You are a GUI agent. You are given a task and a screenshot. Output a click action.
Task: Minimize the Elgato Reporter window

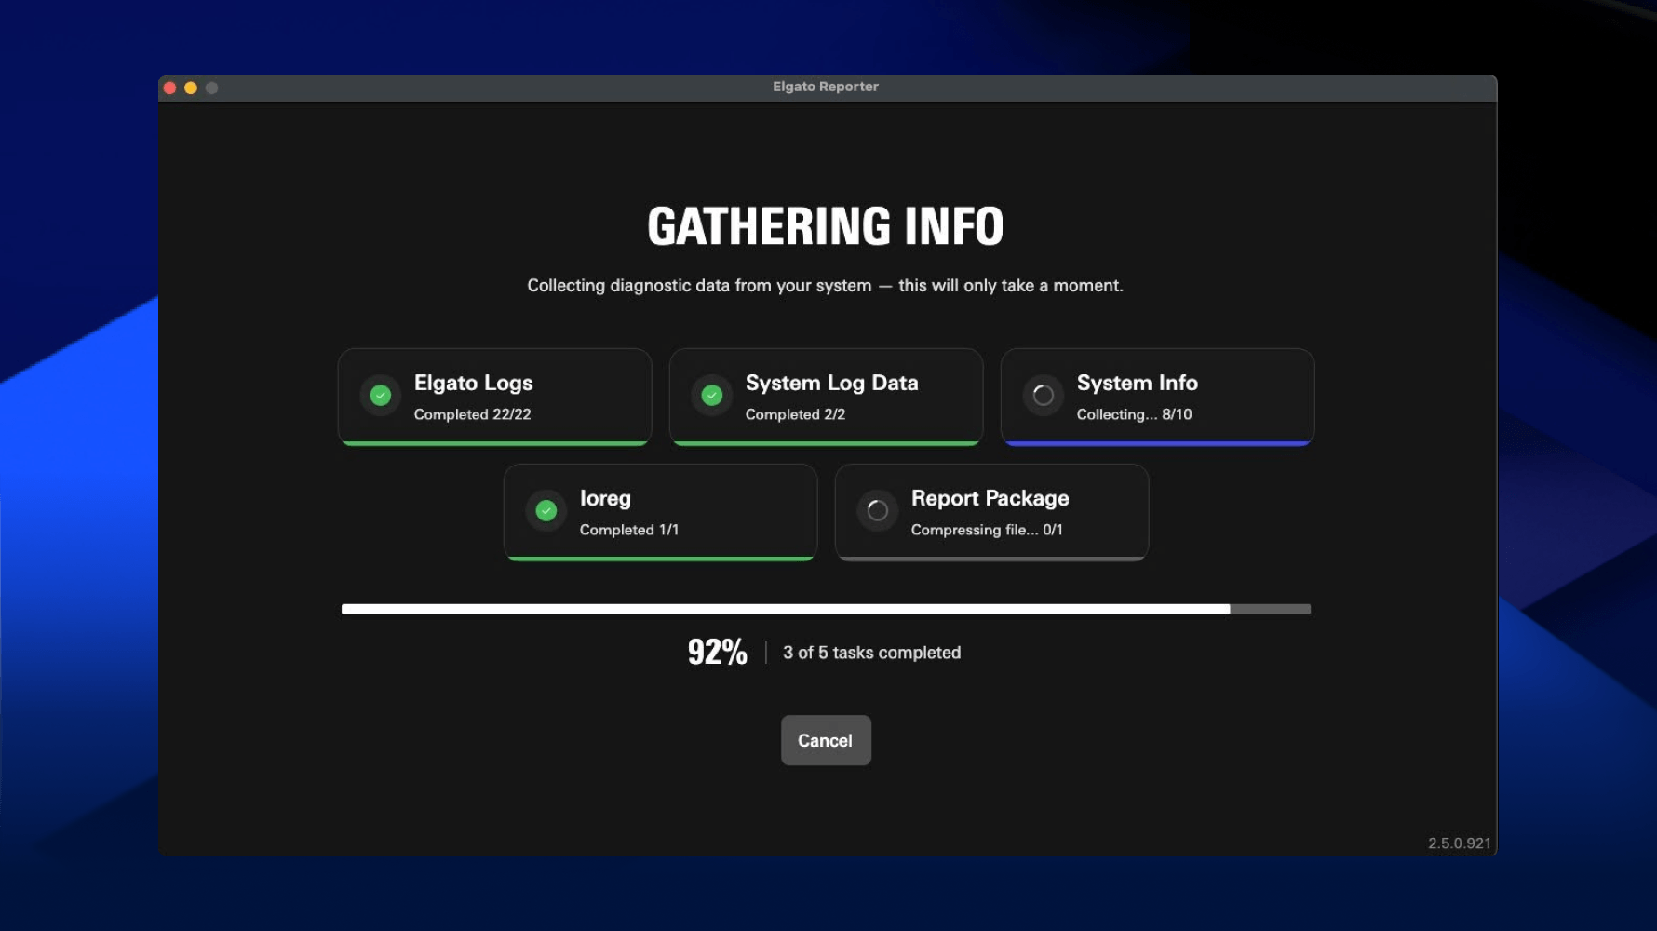point(191,88)
